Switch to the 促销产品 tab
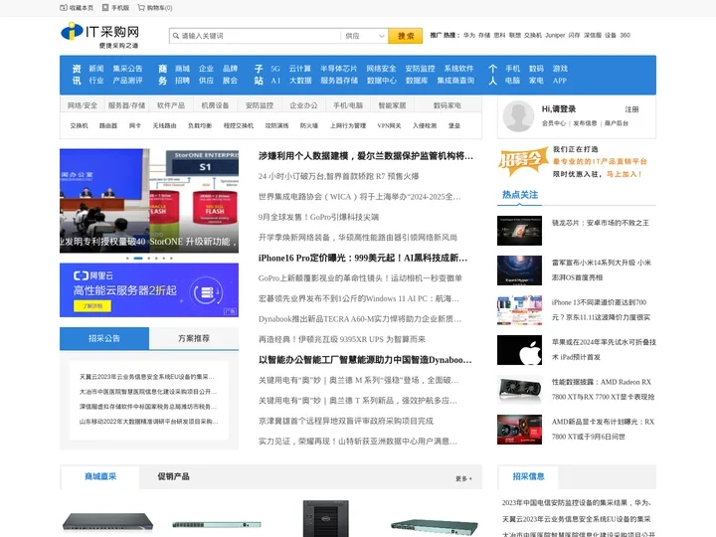716x537 pixels. click(x=173, y=476)
